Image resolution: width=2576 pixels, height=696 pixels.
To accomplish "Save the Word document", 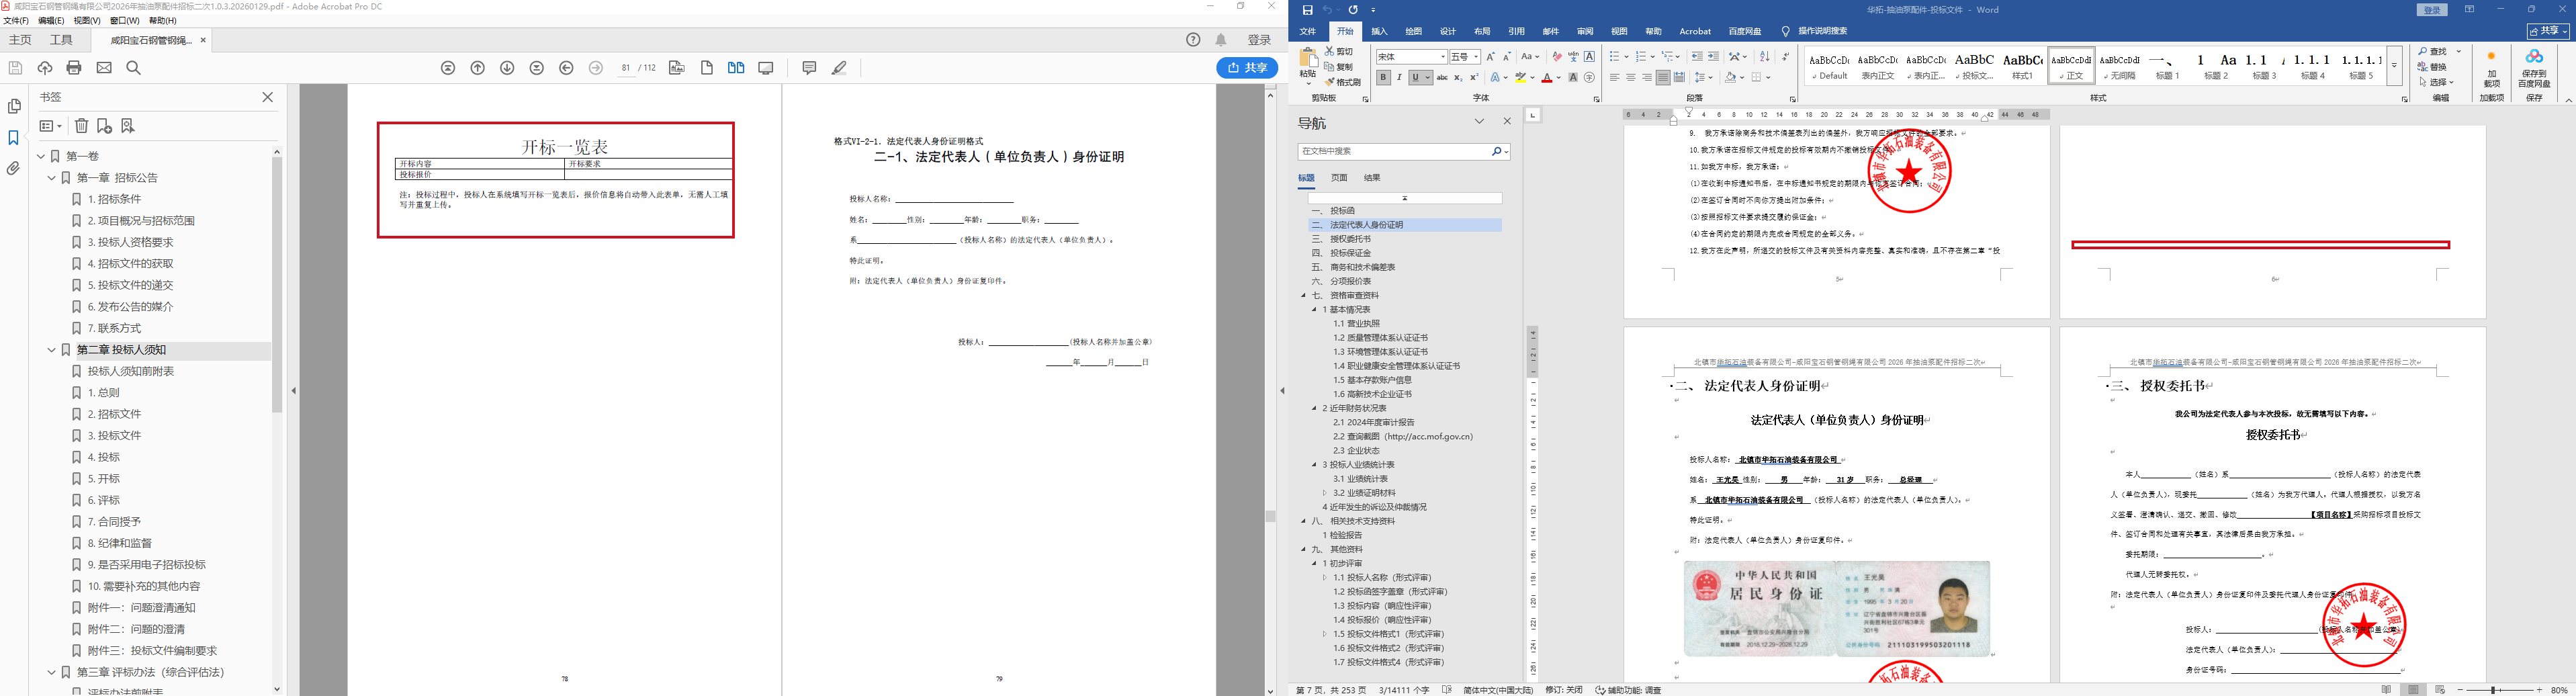I will (1307, 10).
